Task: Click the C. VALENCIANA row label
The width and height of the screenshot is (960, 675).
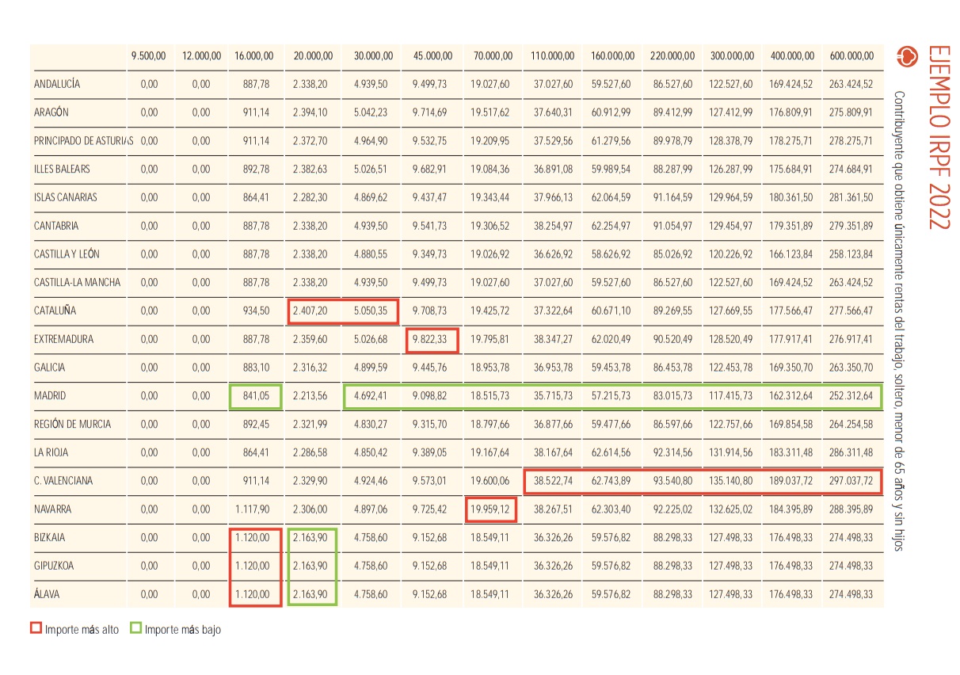Action: 63,481
